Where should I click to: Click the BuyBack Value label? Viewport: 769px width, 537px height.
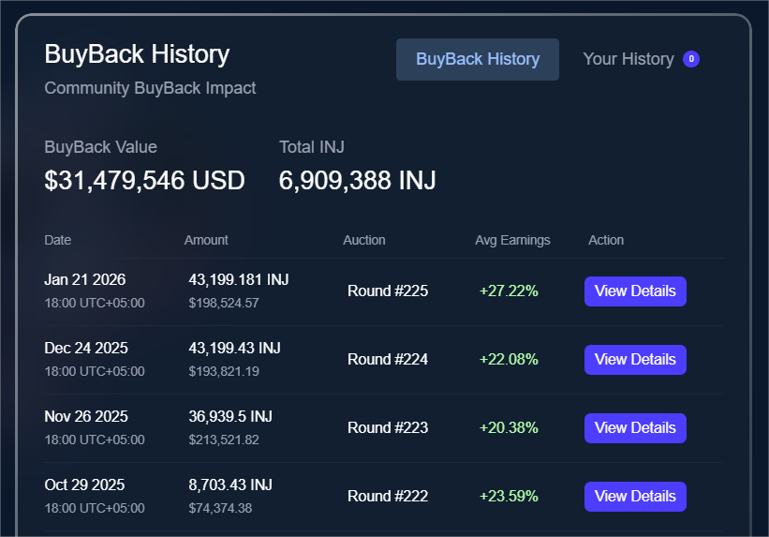point(100,147)
